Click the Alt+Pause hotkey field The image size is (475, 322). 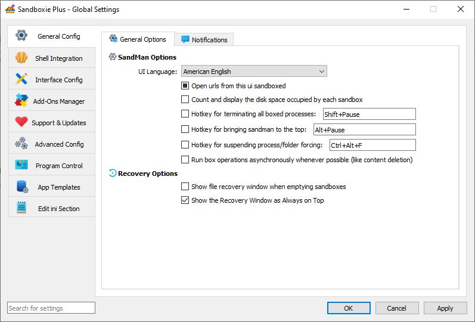pos(364,129)
